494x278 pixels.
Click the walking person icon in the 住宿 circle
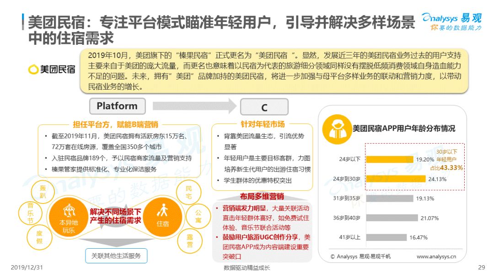162,210
